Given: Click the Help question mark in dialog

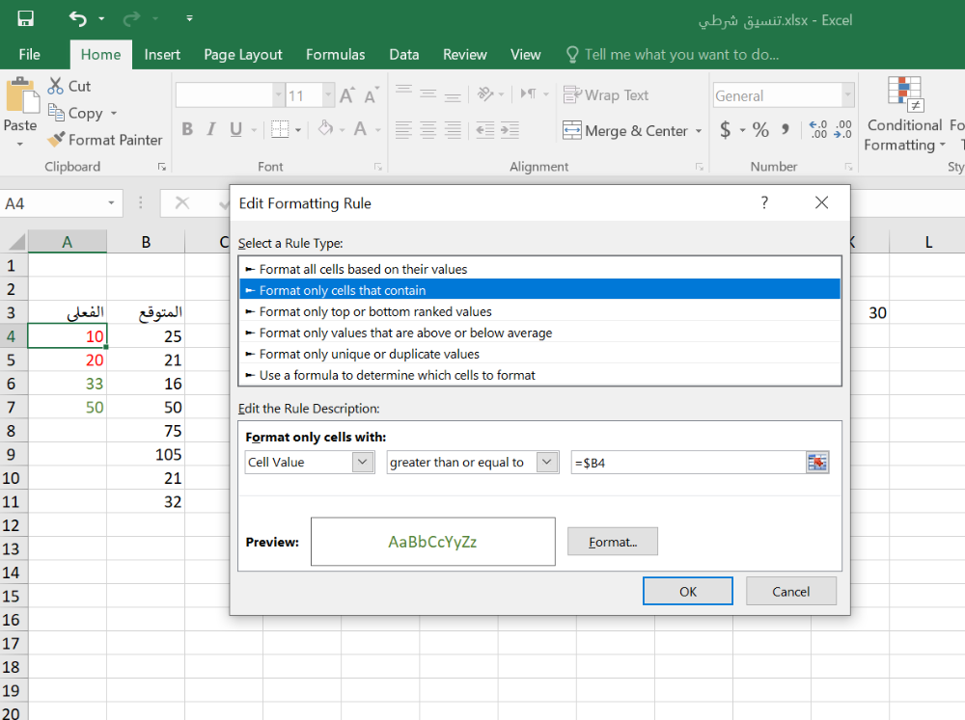Looking at the screenshot, I should (x=764, y=203).
